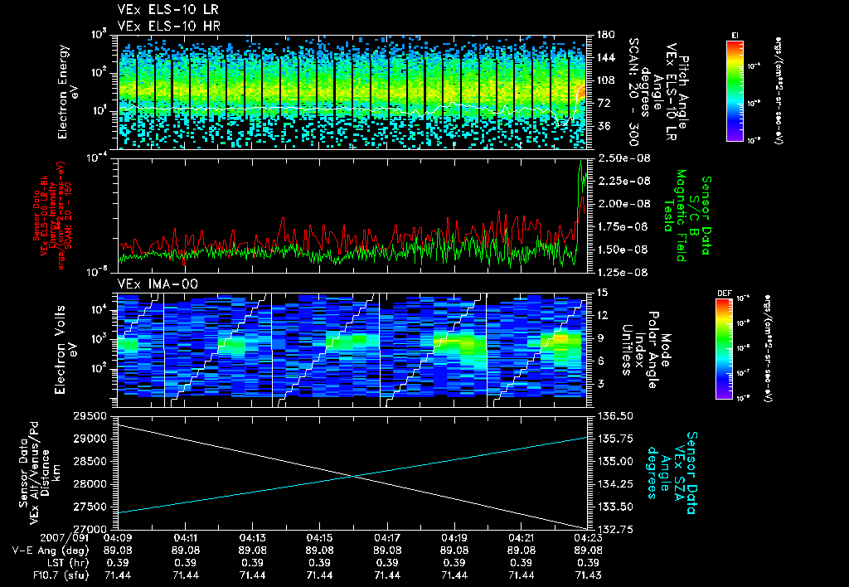Screen dimensions: 849x587
Task: Click the 04:23 time tick label
Action: (589, 538)
